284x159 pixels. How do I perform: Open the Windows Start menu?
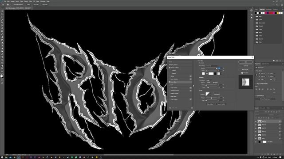tap(2, 157)
